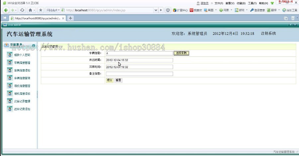This screenshot has width=299, height=156.
Task: Open the 文件(F) menu
Action: click(x=219, y=3)
